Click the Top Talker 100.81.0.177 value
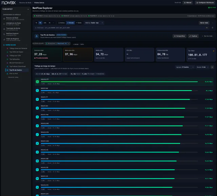The width and height of the screenshot is (217, 196). 197,55
